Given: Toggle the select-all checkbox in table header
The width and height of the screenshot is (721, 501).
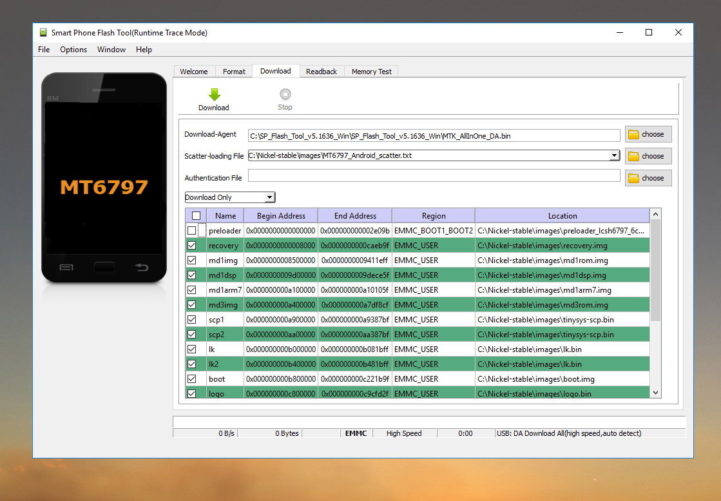Looking at the screenshot, I should [x=196, y=216].
